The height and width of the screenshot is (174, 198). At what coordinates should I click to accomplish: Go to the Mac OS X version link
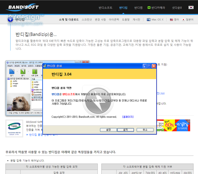157,20
